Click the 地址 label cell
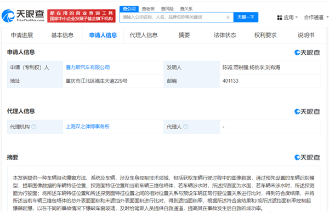Viewport: 329px width, 212px height. [x=35, y=81]
